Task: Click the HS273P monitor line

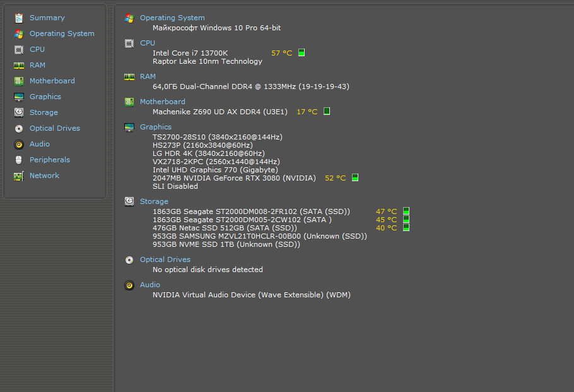Action: point(202,145)
